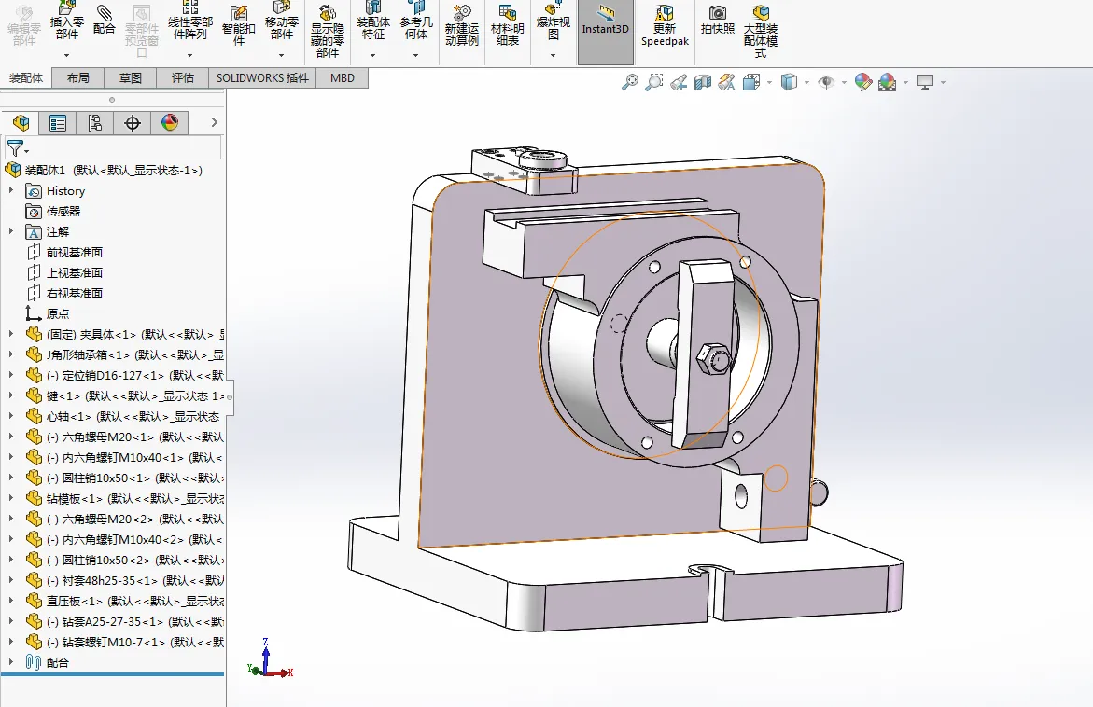1093x707 pixels.
Task: Open dropdown arrow under 线性零部件阵列
Action: click(x=189, y=55)
